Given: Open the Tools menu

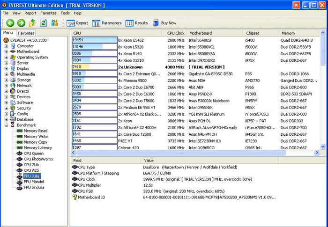Looking at the screenshot, I should tap(65, 13).
